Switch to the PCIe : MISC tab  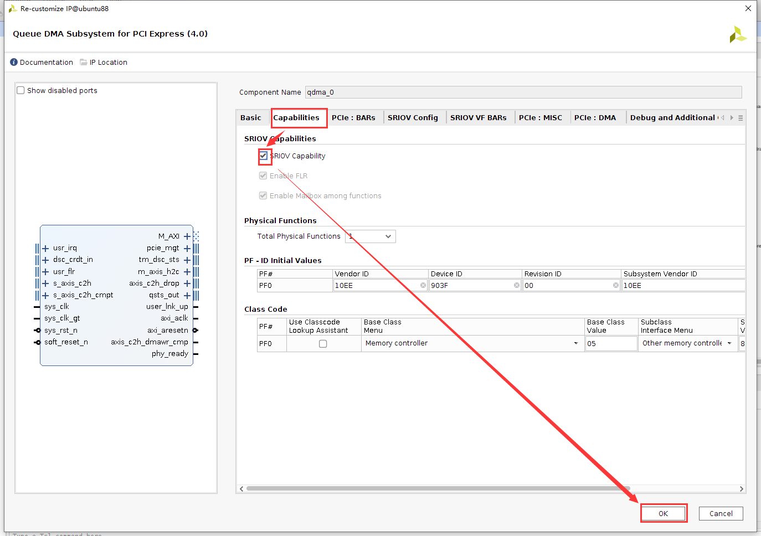tap(541, 117)
